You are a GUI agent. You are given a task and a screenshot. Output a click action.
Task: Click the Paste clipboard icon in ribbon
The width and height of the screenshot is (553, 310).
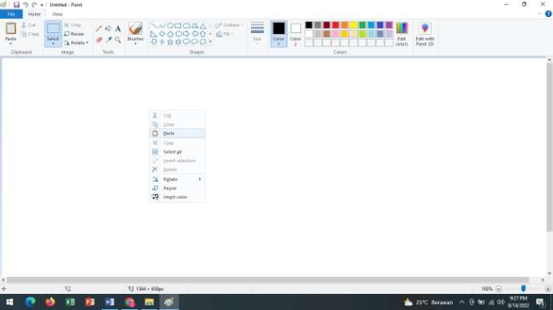click(x=10, y=28)
